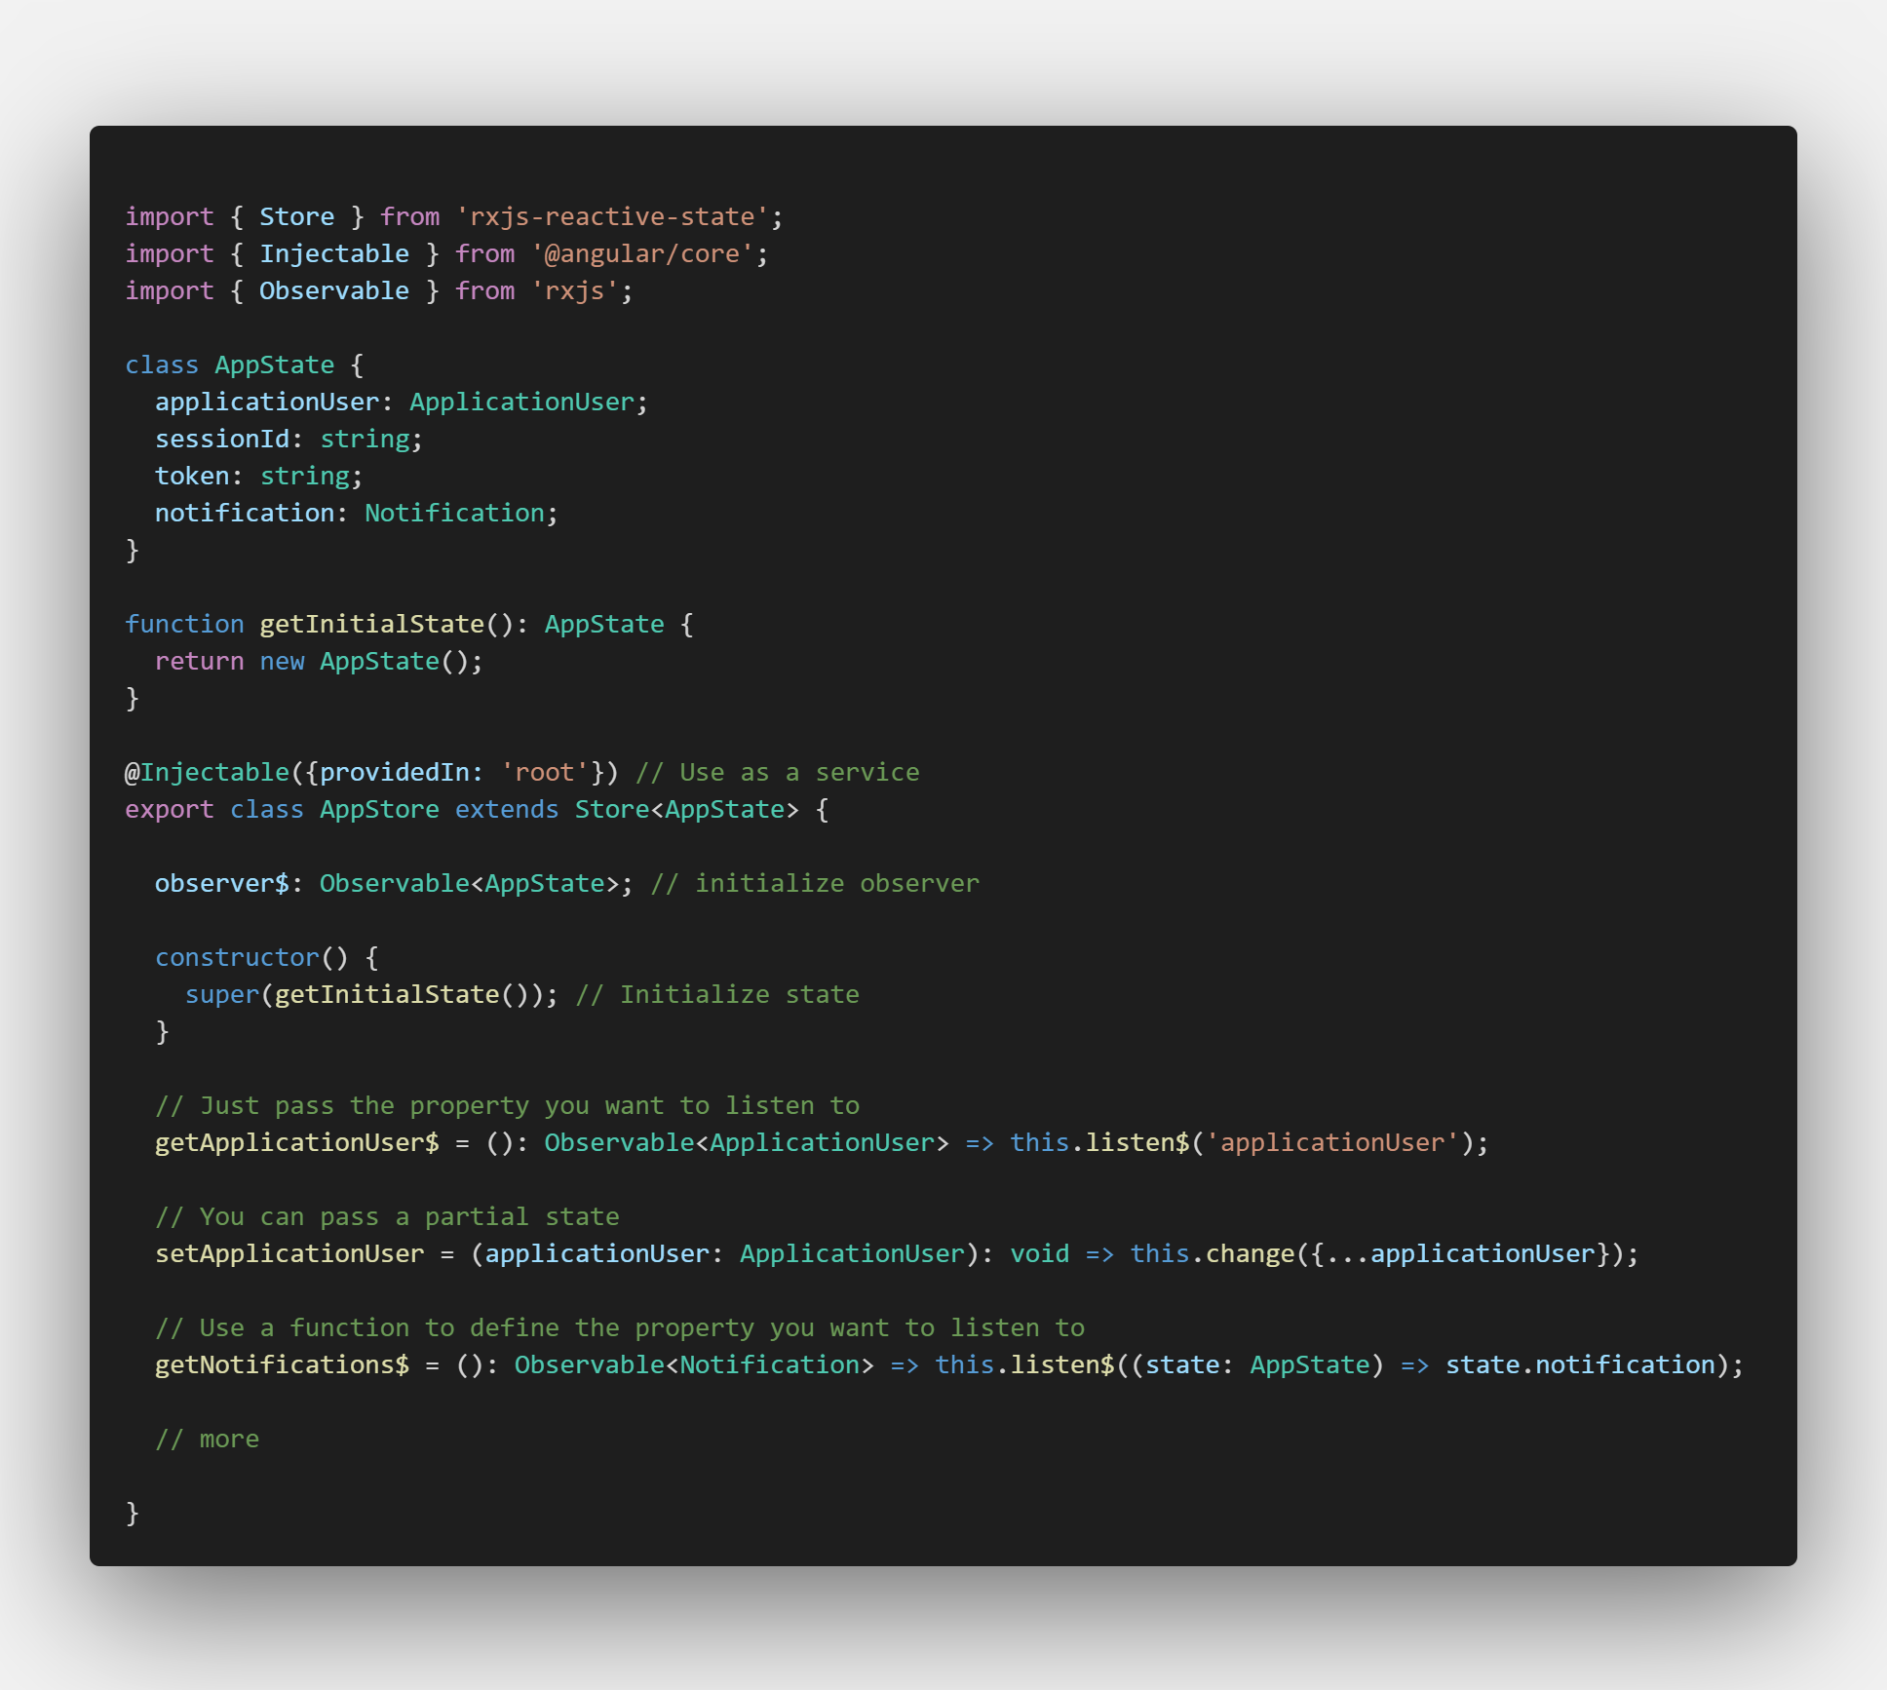Image resolution: width=1887 pixels, height=1690 pixels.
Task: Click the 'root' string in providedIn
Action: [545, 772]
